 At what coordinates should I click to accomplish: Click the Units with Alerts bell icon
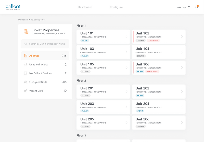point(25,65)
